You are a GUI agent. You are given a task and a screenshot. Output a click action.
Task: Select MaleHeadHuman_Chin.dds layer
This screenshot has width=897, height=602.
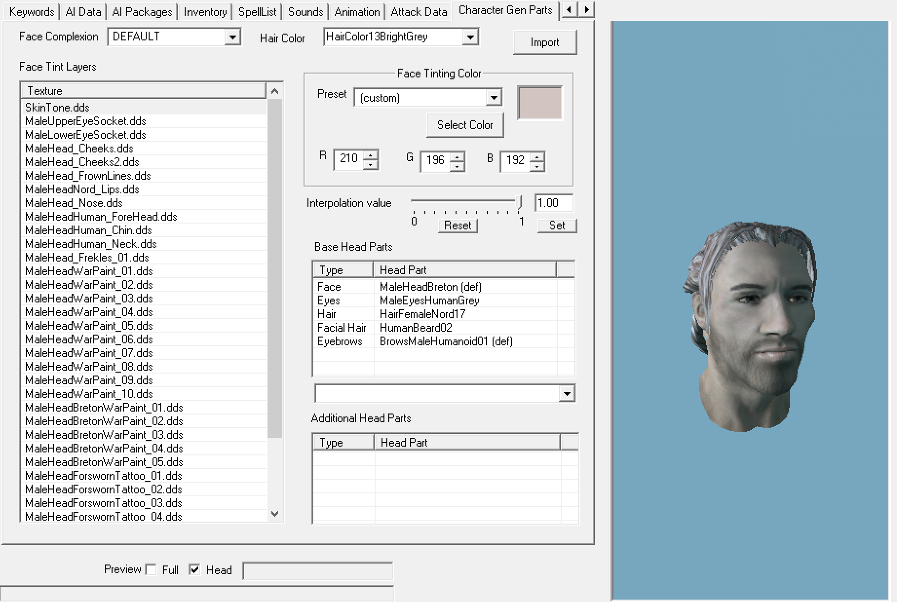click(x=145, y=230)
